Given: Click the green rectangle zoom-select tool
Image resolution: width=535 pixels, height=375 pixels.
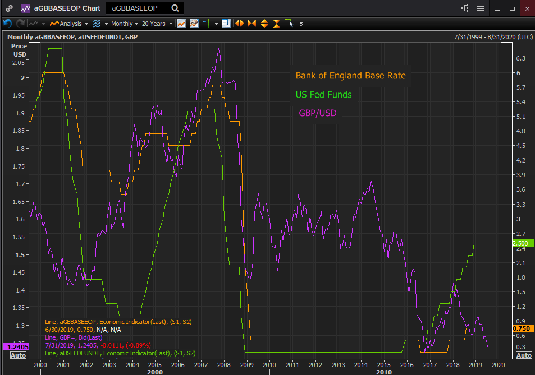Looking at the screenshot, I should (x=289, y=23).
